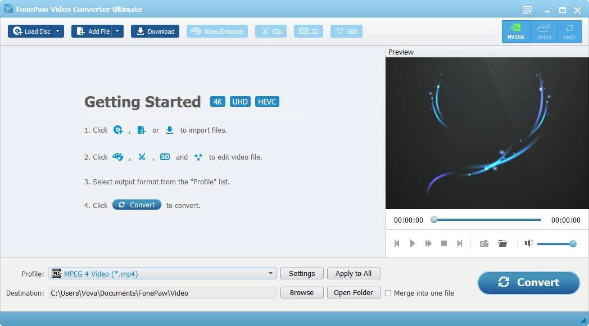Toggle NVIDIA hardware acceleration
This screenshot has height=326, width=589.
click(x=516, y=31)
